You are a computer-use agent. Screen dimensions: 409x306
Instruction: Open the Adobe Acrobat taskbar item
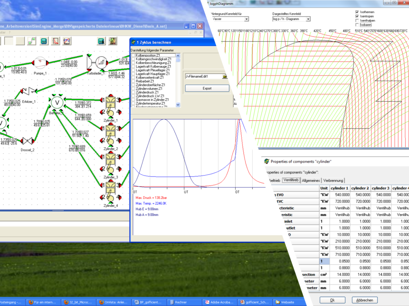(x=220, y=302)
